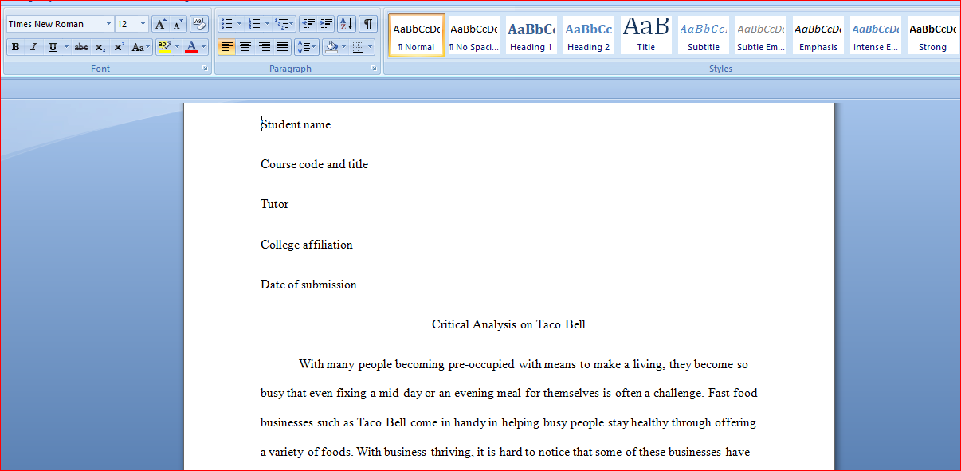Open Times New Roman font name dropdown

click(108, 24)
